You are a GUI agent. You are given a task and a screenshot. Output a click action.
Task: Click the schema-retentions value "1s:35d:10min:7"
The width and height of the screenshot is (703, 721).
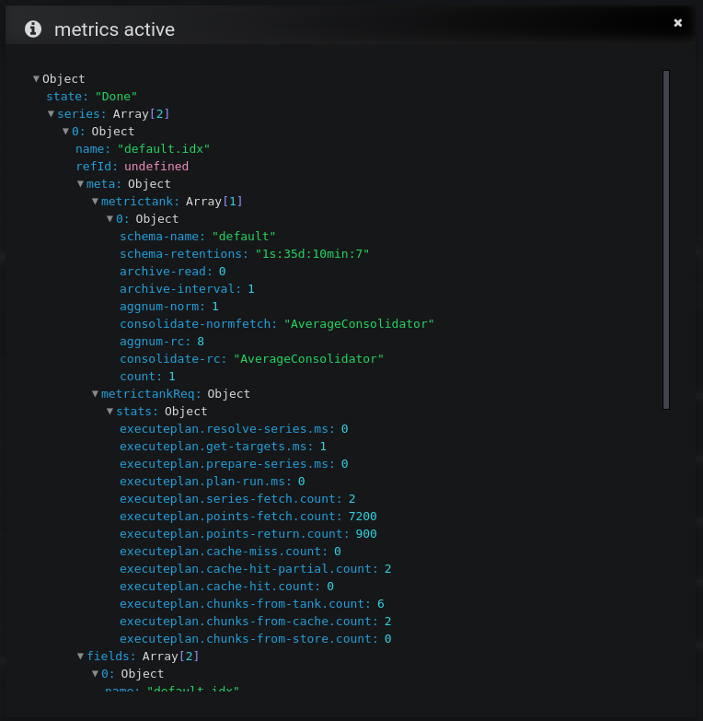pyautogui.click(x=312, y=254)
